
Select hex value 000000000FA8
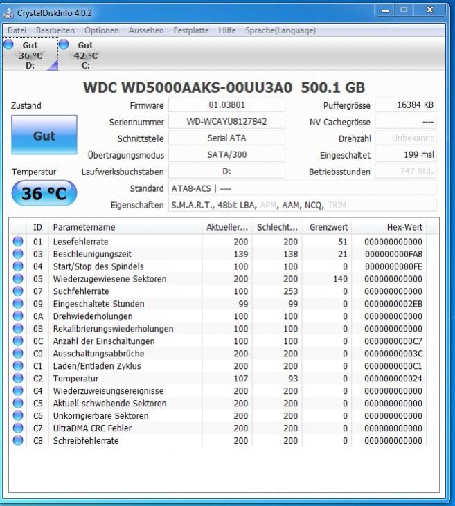pyautogui.click(x=393, y=254)
